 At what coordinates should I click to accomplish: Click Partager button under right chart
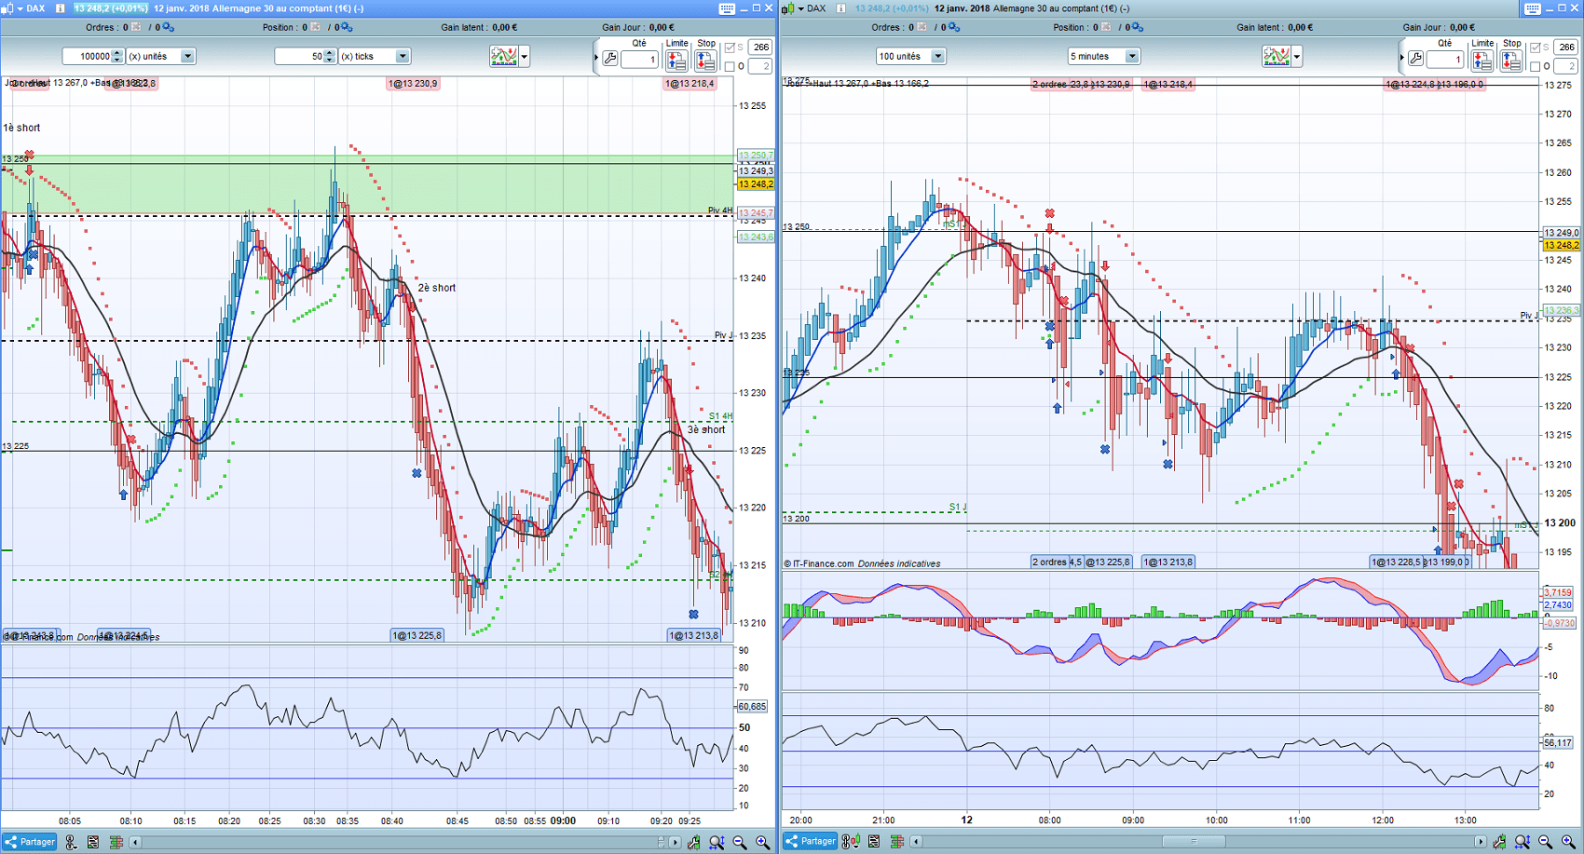[x=811, y=842]
